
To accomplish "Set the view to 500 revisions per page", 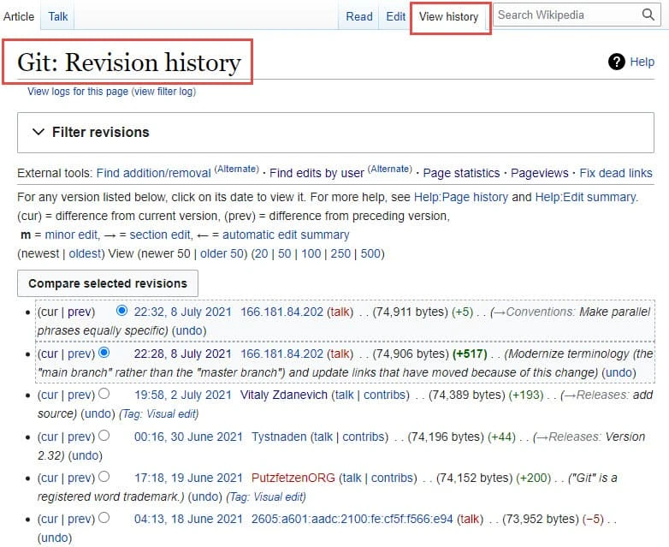I will (370, 253).
